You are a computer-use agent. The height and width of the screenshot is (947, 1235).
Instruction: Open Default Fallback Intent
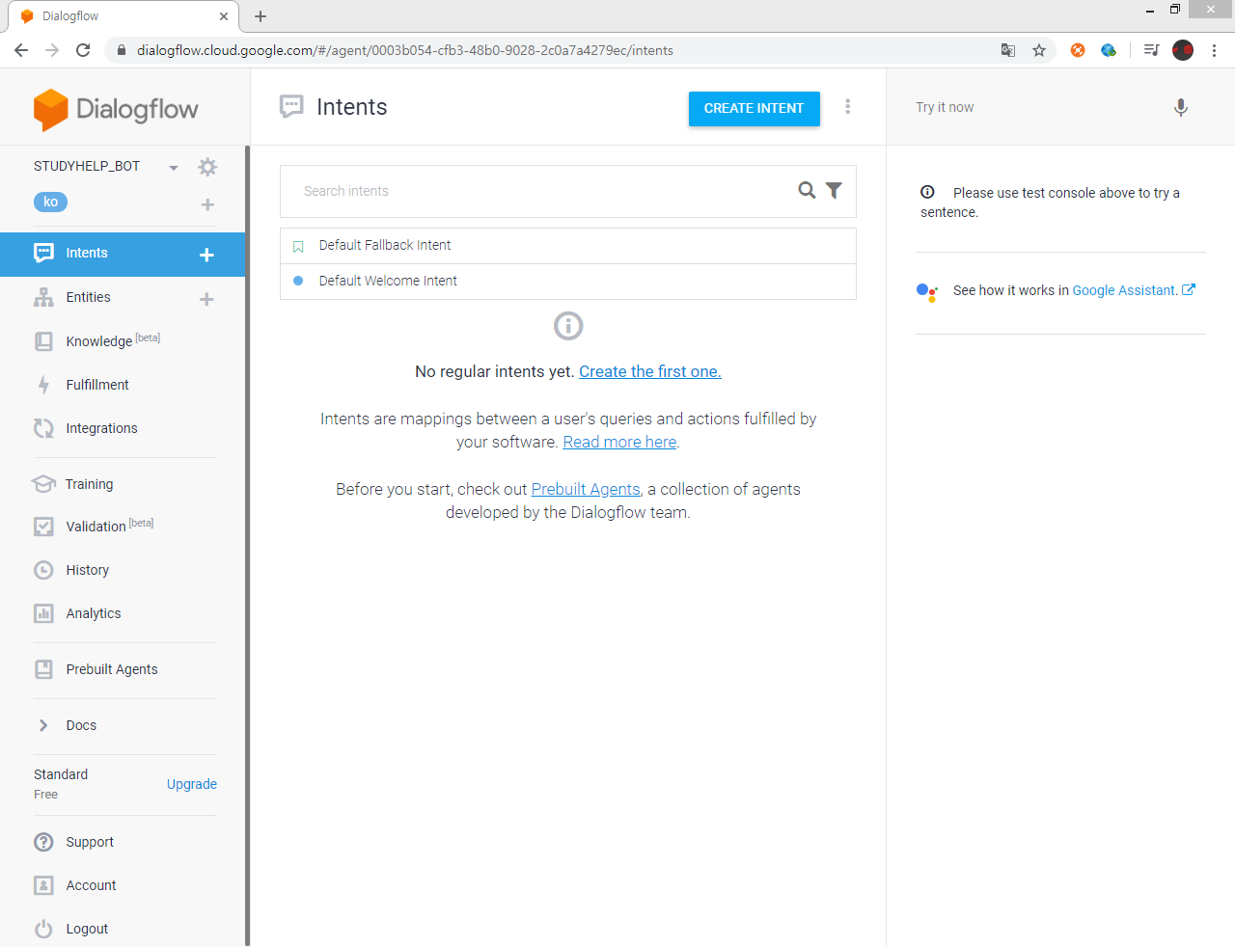(385, 245)
